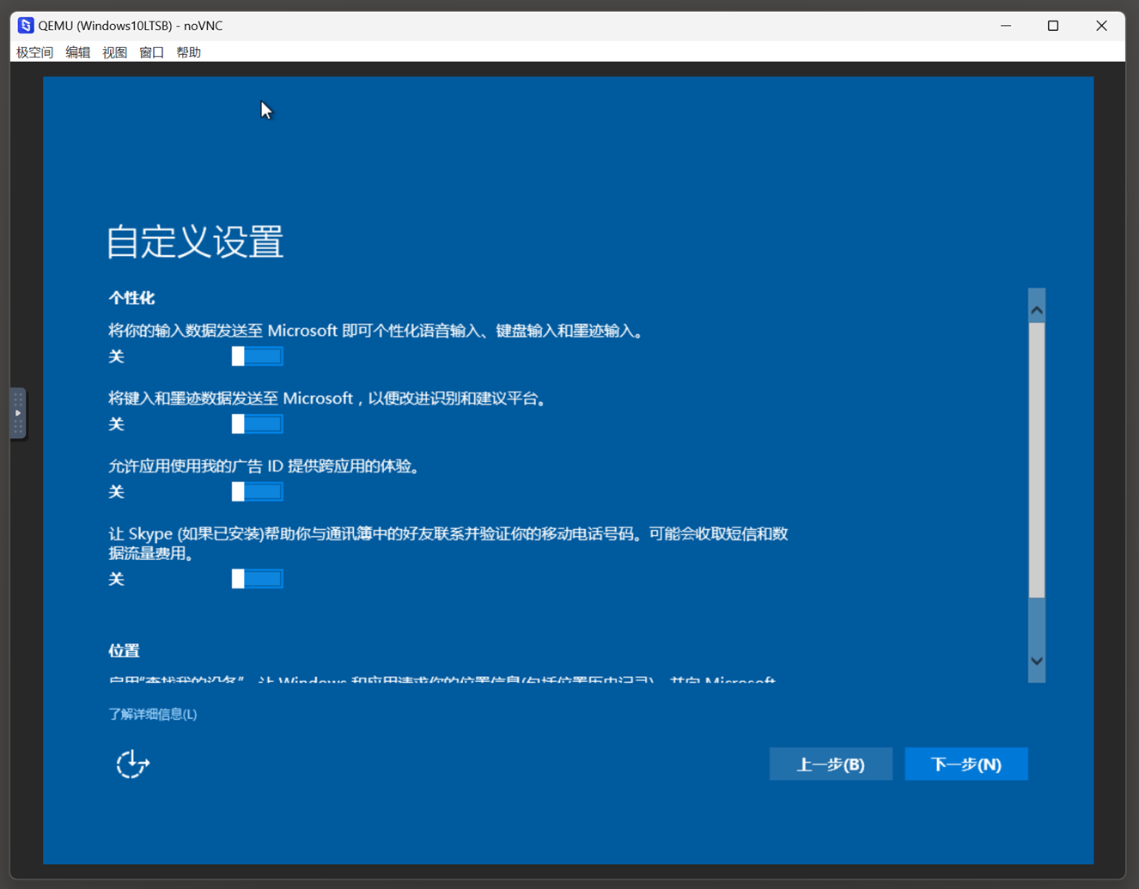Screen dimensions: 1139x889
Task: Maximize the noVNC window
Action: pos(1052,26)
